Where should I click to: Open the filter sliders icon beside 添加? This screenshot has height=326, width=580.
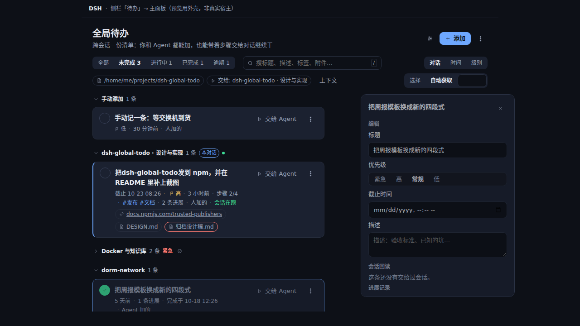click(x=430, y=38)
